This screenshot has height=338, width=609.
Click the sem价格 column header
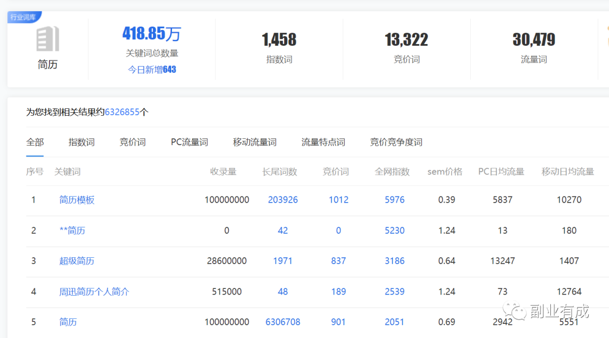pyautogui.click(x=445, y=172)
